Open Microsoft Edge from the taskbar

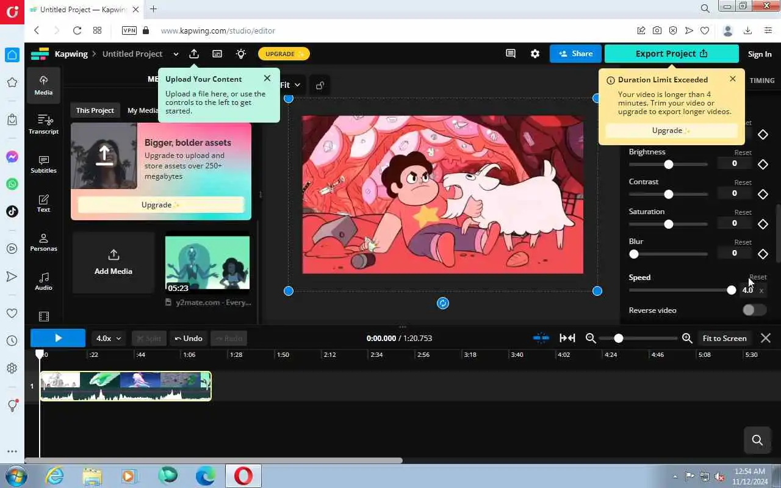click(205, 475)
